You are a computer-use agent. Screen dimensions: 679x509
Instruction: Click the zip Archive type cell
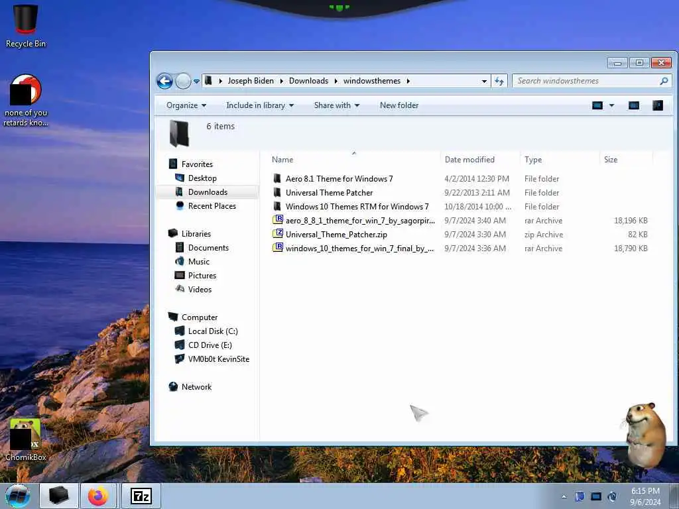(544, 234)
